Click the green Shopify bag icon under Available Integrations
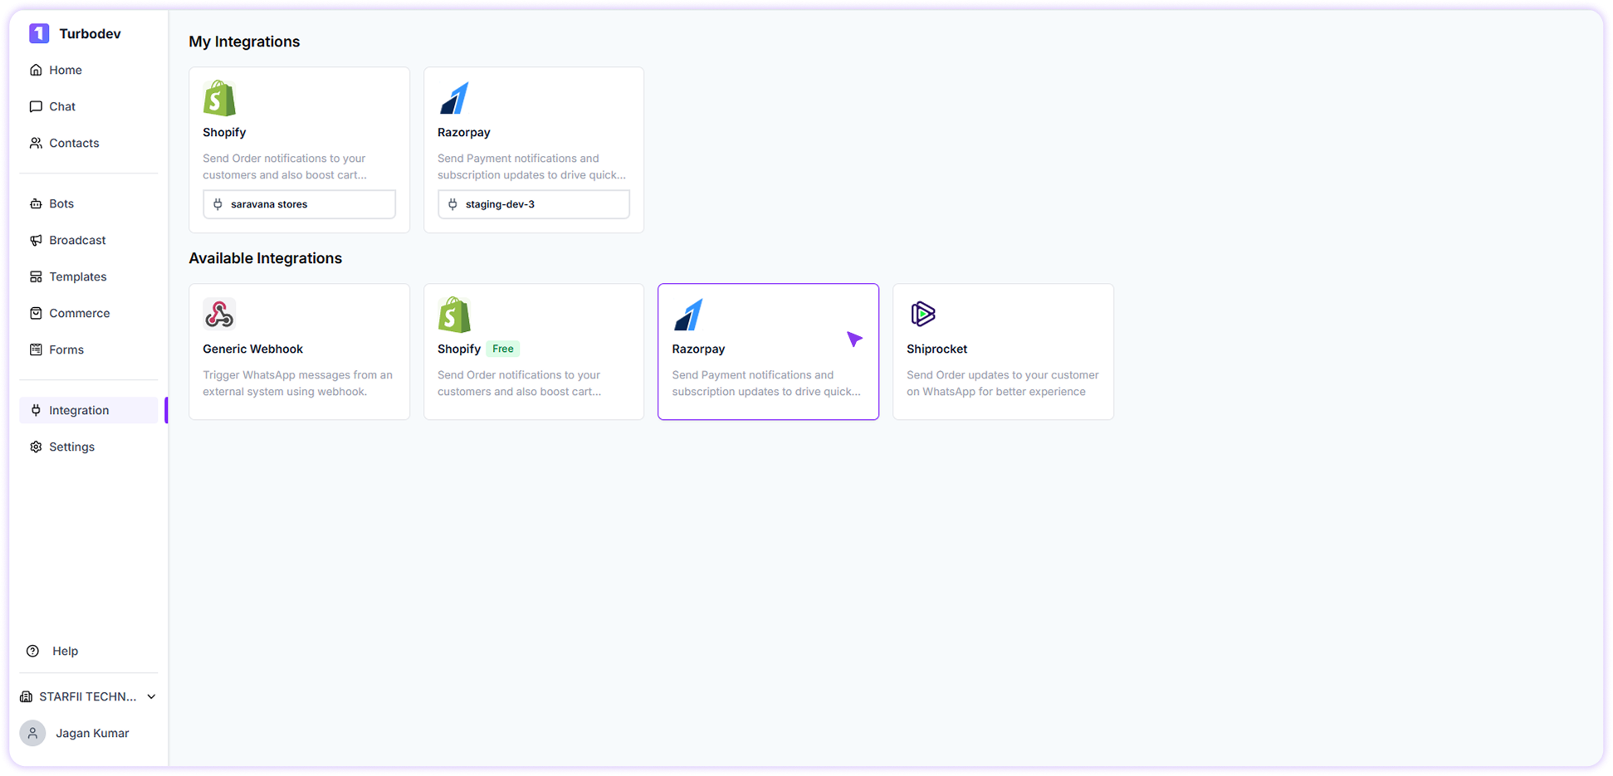 [x=454, y=315]
